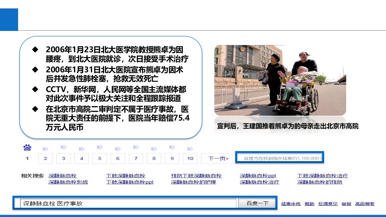Open related search 深静脉血栓形成
The image size is (386, 217).
[x=68, y=182]
